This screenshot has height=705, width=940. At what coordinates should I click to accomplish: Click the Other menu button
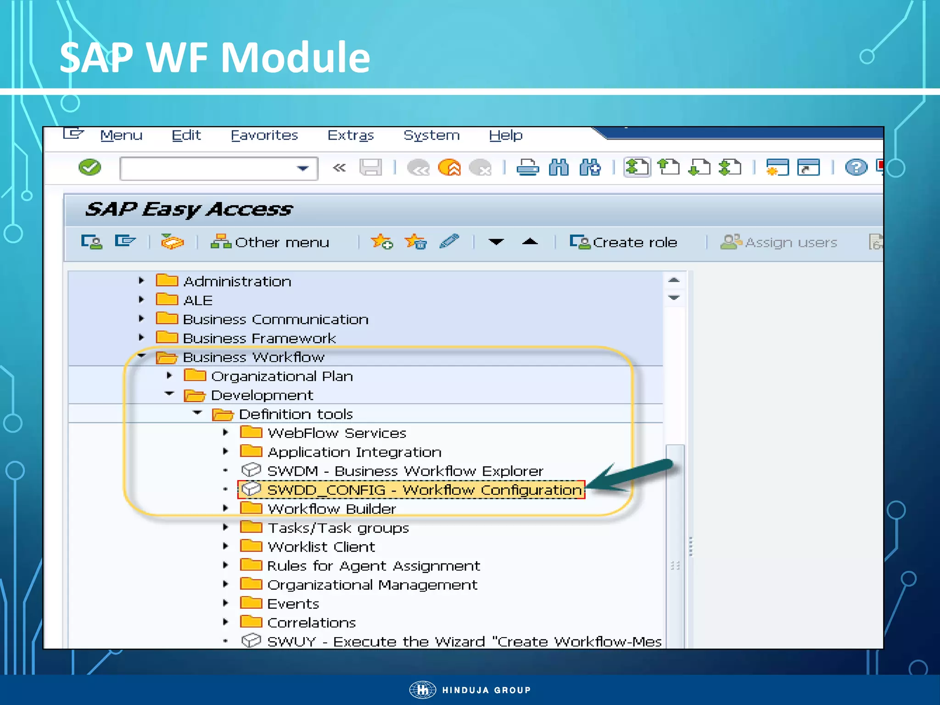point(270,242)
